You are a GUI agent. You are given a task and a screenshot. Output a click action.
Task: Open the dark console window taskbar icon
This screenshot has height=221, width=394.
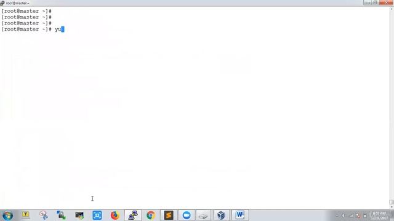[79, 215]
